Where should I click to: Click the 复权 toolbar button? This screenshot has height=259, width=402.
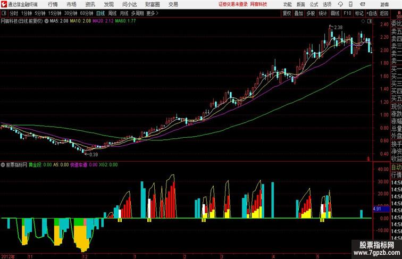(287, 13)
